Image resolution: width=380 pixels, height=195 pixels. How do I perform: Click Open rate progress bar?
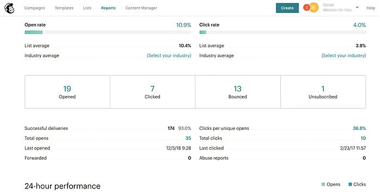click(108, 32)
